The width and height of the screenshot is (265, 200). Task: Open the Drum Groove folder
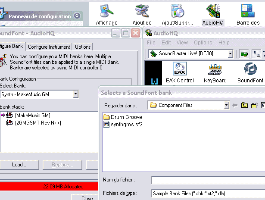[x=123, y=117]
